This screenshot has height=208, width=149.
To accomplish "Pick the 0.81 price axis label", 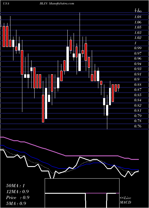I will coord(138,111).
